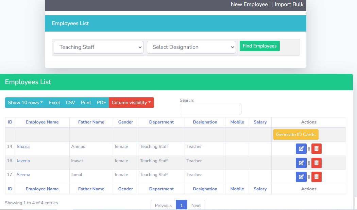
Task: Expand the Select Designation dropdown
Action: 191,47
